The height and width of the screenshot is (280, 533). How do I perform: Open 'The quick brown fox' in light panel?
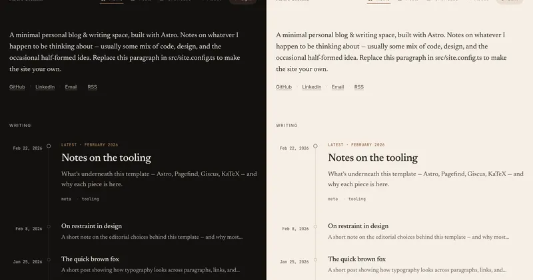[357, 259]
